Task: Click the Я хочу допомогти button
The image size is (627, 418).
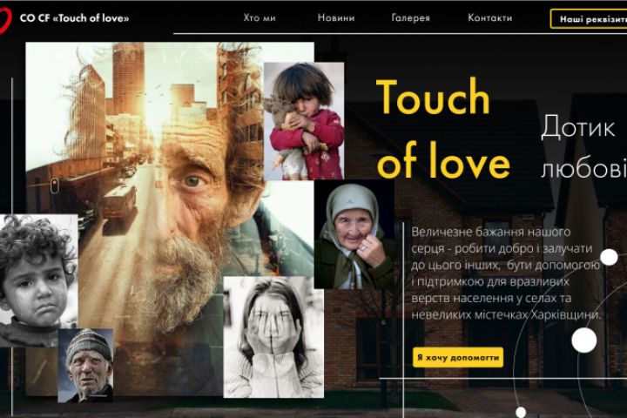Action: click(x=458, y=357)
